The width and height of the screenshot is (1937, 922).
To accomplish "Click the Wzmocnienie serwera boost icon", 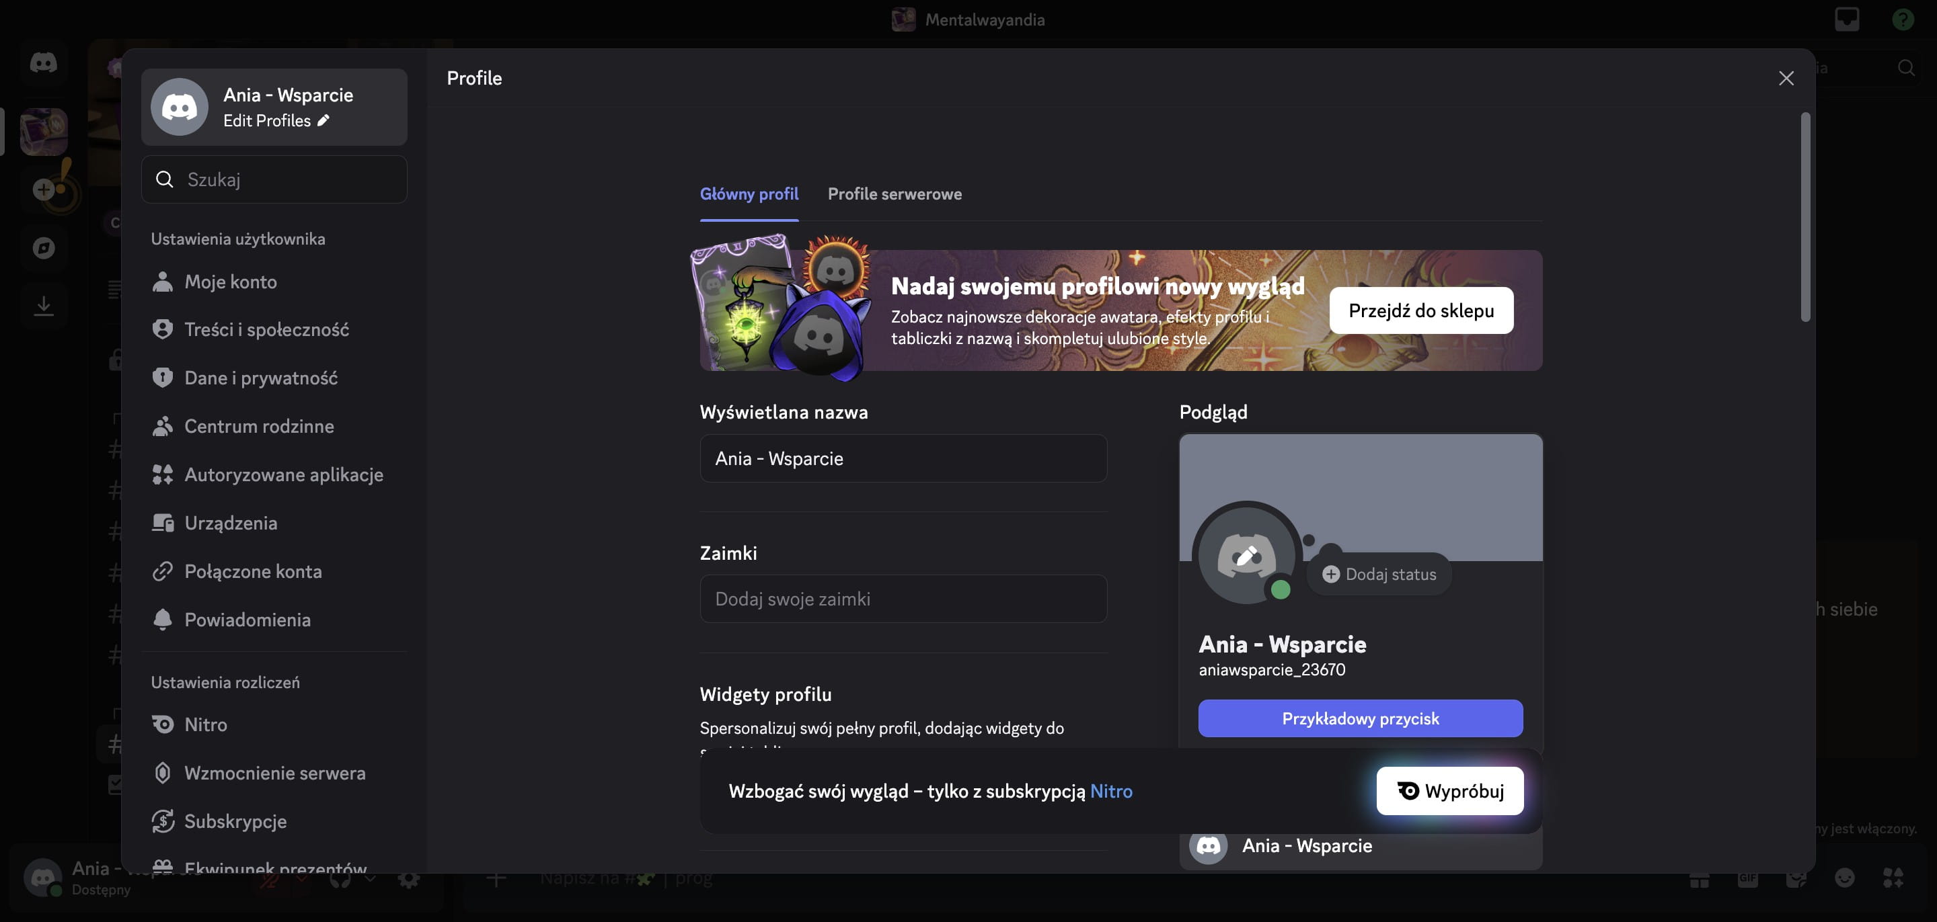I will (x=162, y=773).
